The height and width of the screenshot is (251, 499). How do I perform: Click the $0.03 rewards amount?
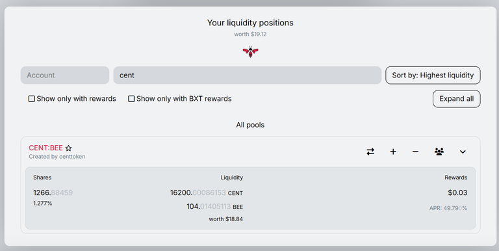tap(457, 192)
